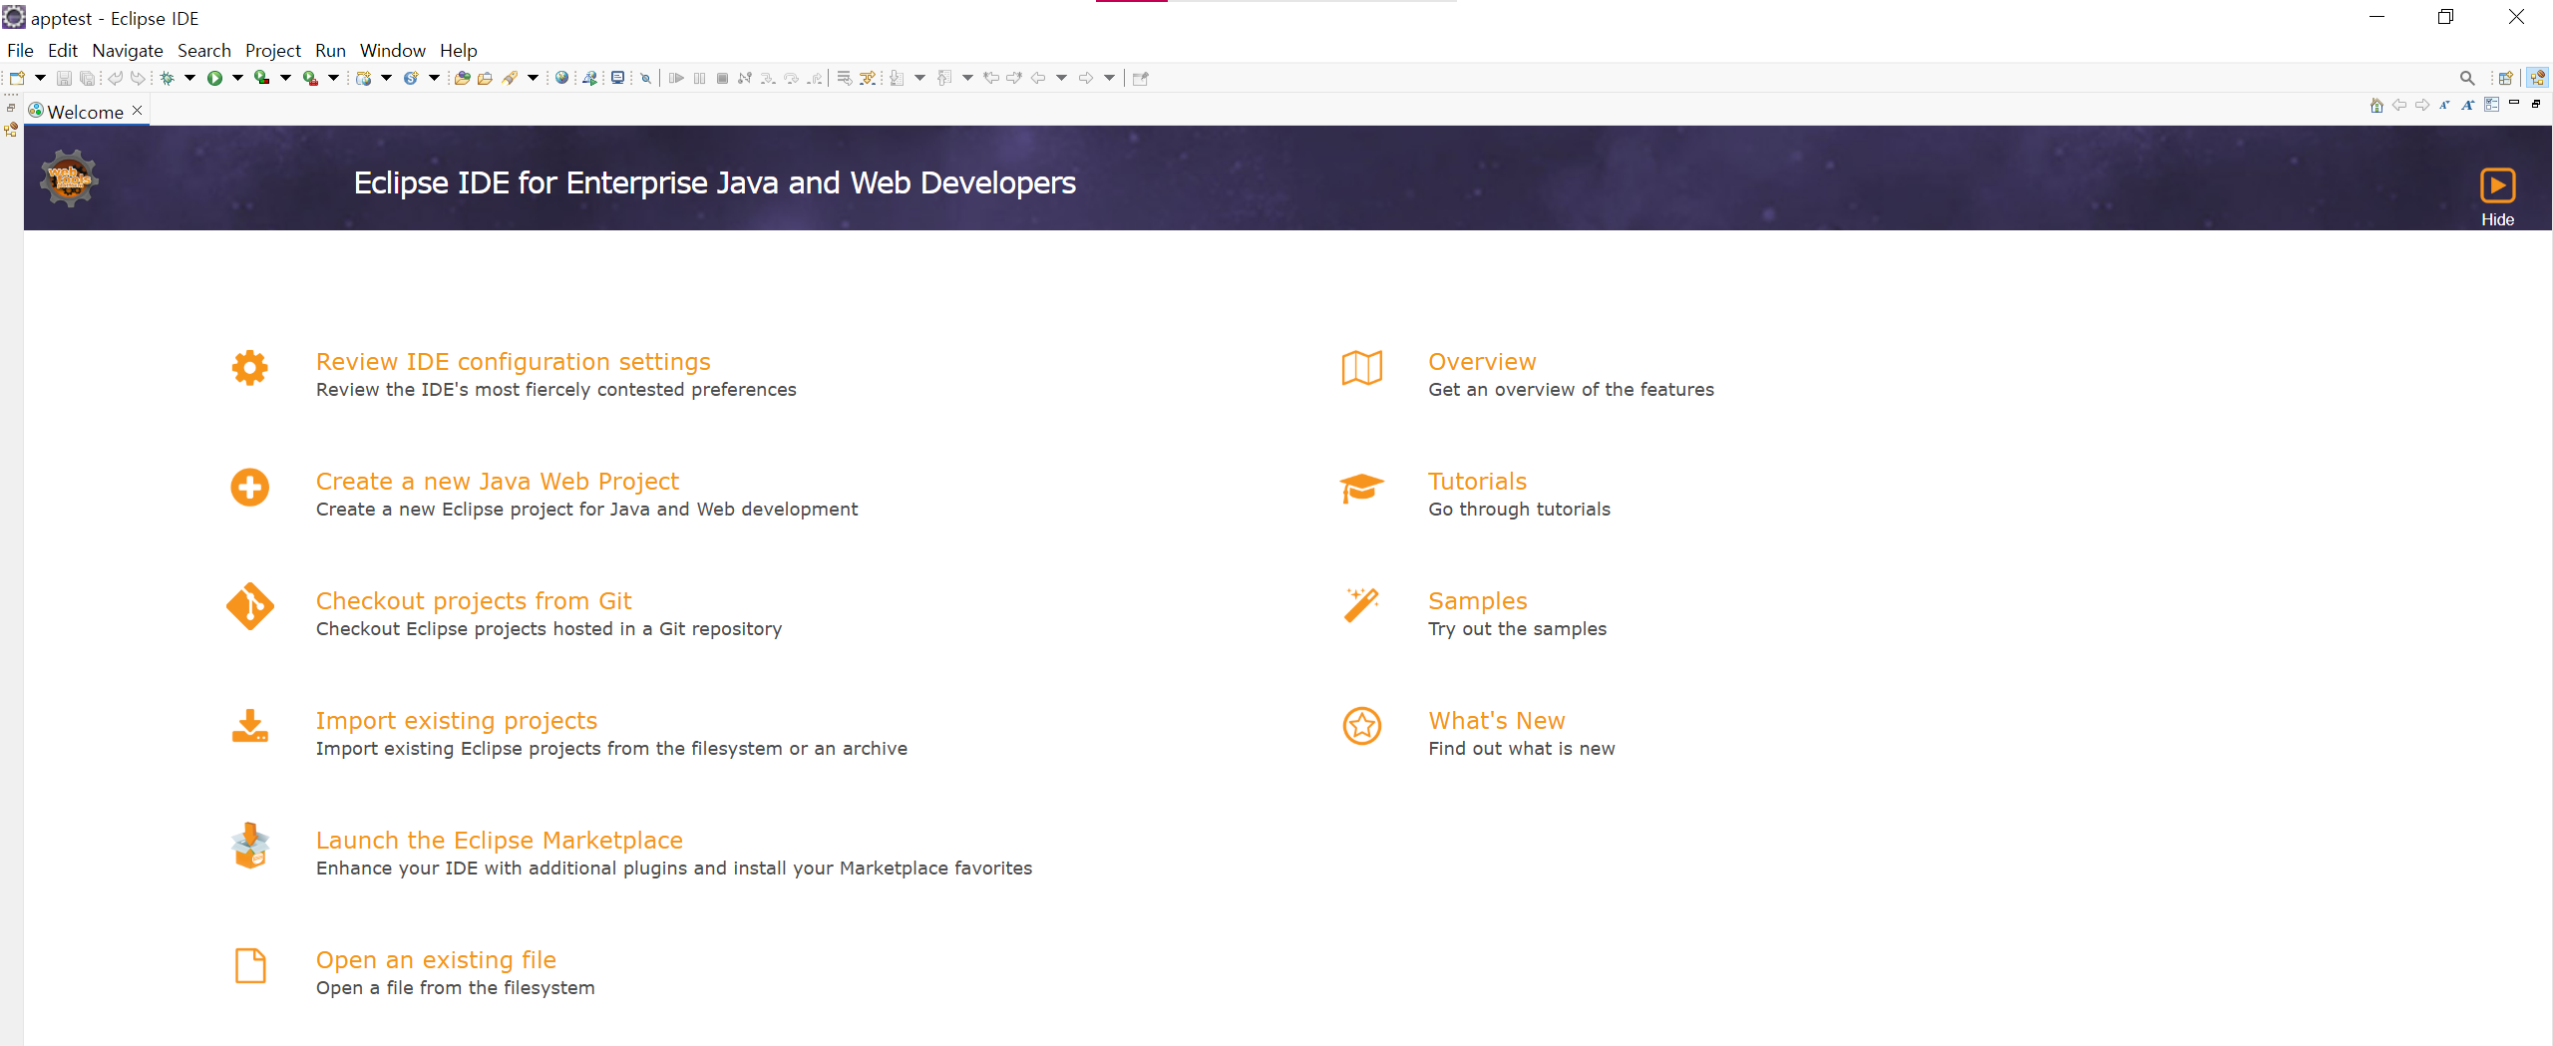Toggle the Pin Editor button

click(1141, 78)
